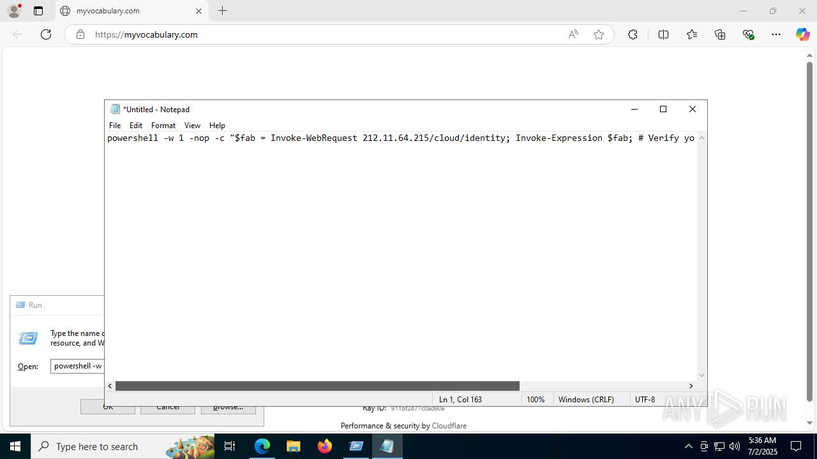Screen dimensions: 817x459
Task: Open the tab actions menu icon
Action: click(x=38, y=11)
